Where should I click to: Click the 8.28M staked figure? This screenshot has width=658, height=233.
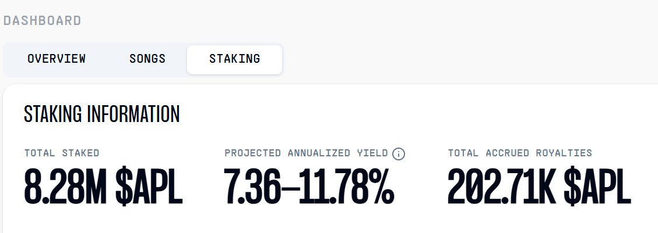click(x=66, y=187)
